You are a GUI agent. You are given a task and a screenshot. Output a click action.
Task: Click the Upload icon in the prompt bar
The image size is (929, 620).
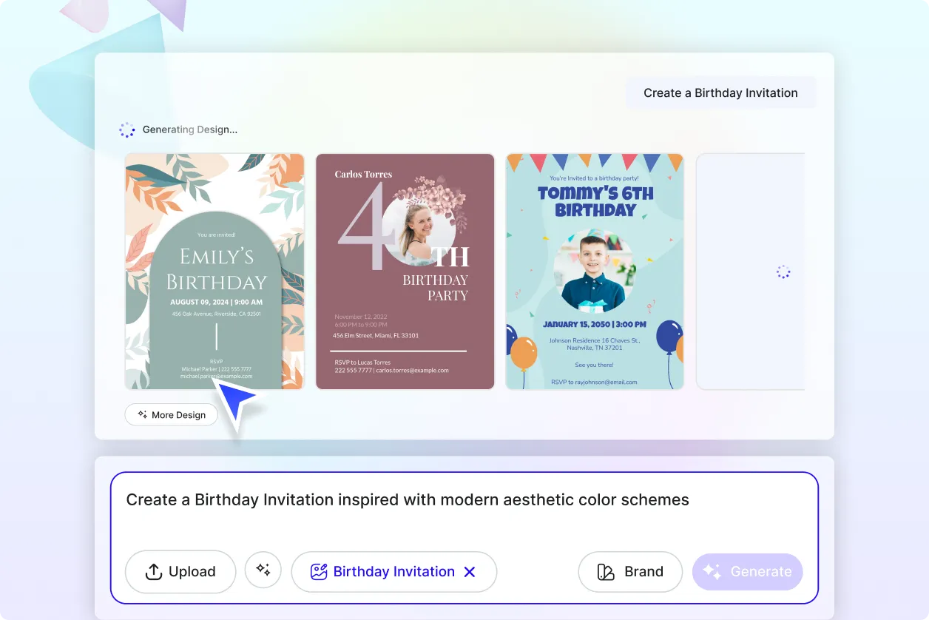154,571
